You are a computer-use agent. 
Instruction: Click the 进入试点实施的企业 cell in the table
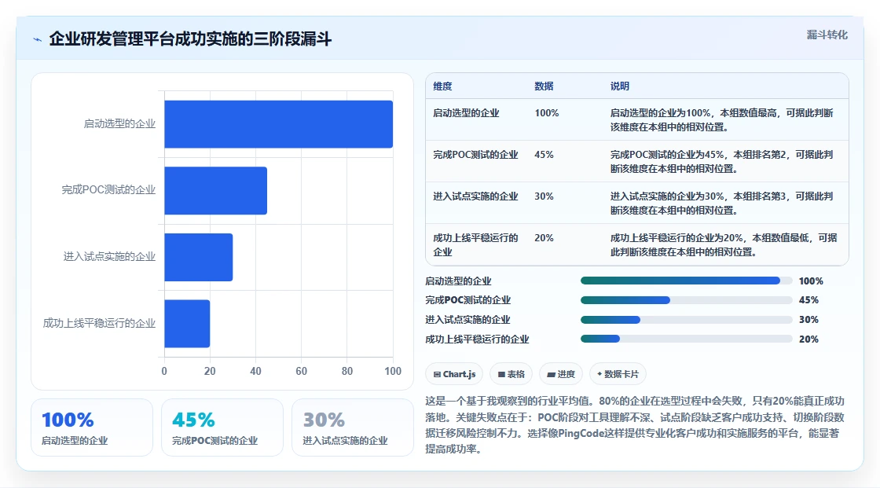pos(475,196)
